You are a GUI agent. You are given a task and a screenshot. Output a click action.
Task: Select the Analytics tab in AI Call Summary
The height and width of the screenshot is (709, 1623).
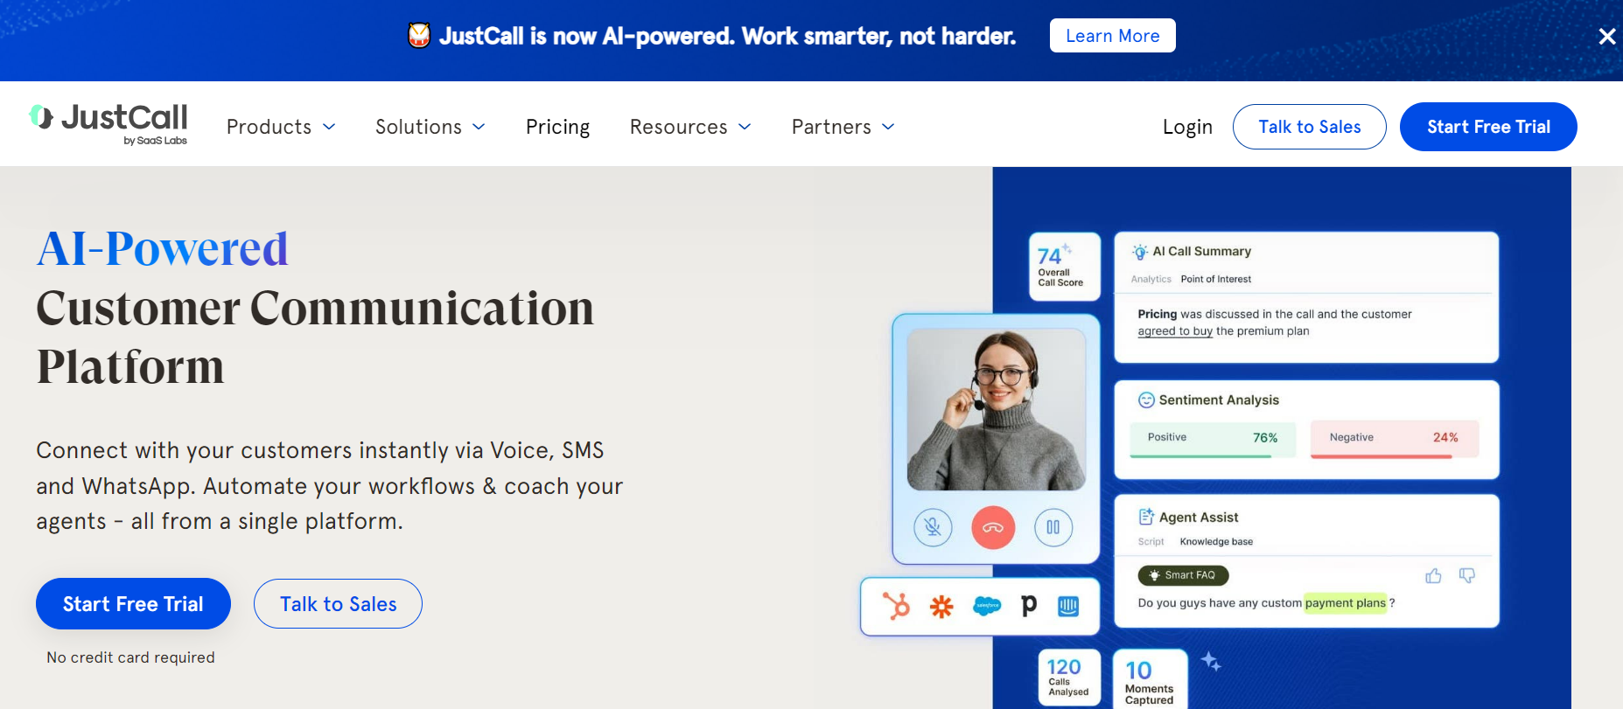(1151, 280)
